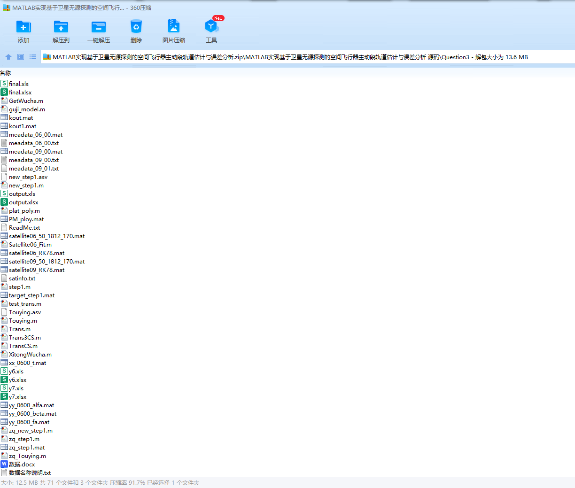This screenshot has width=575, height=488.
Task: Select file xx_0600_t.mat
Action: click(x=28, y=363)
